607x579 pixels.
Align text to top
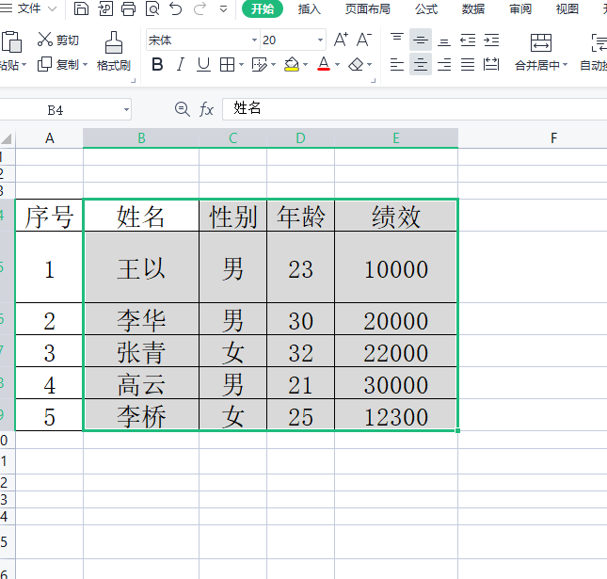(x=397, y=40)
